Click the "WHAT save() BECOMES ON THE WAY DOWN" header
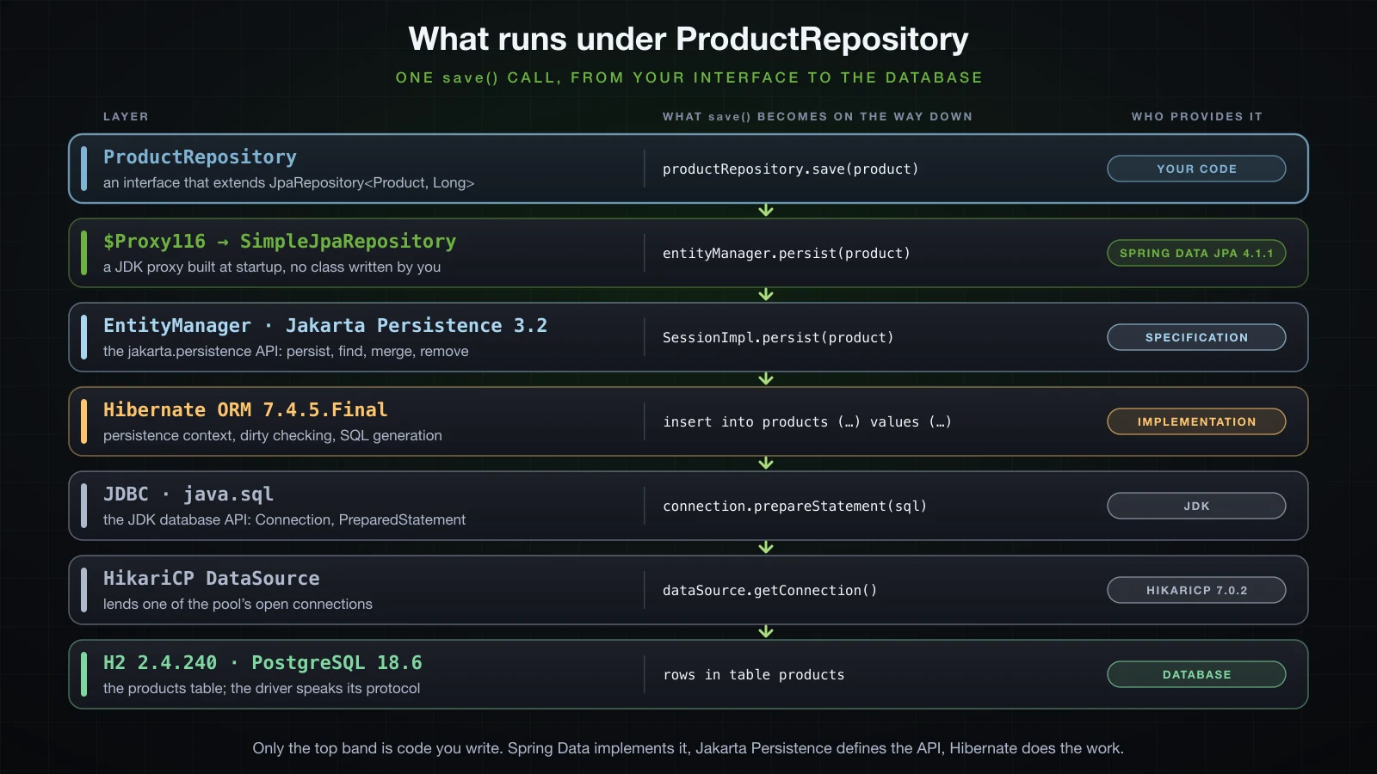Image resolution: width=1377 pixels, height=774 pixels. [818, 116]
